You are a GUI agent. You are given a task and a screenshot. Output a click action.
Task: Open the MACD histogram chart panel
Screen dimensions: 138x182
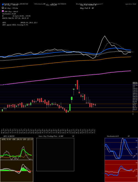point(17,171)
